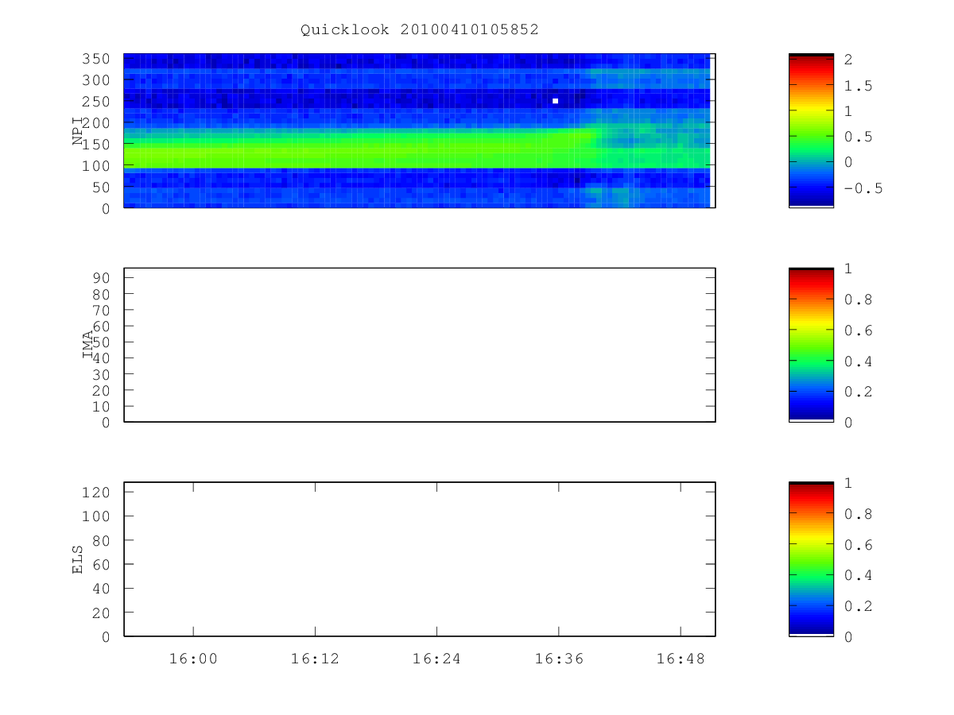
Task: Click the 16:12 time axis label
Action: click(x=315, y=658)
